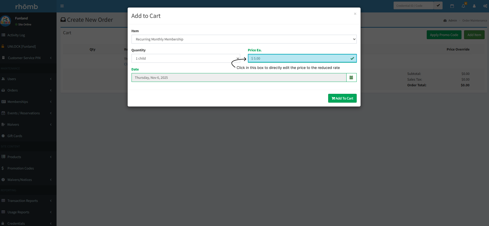Submit credential code with checkmark button
The image size is (489, 226).
438,5
